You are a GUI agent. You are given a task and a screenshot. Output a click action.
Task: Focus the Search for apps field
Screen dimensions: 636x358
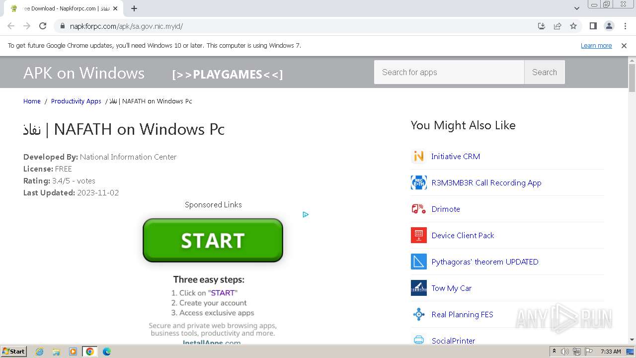(449, 72)
